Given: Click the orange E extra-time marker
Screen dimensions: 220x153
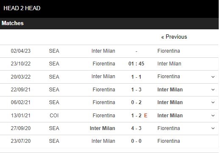Looking at the screenshot, I should pyautogui.click(x=146, y=116).
